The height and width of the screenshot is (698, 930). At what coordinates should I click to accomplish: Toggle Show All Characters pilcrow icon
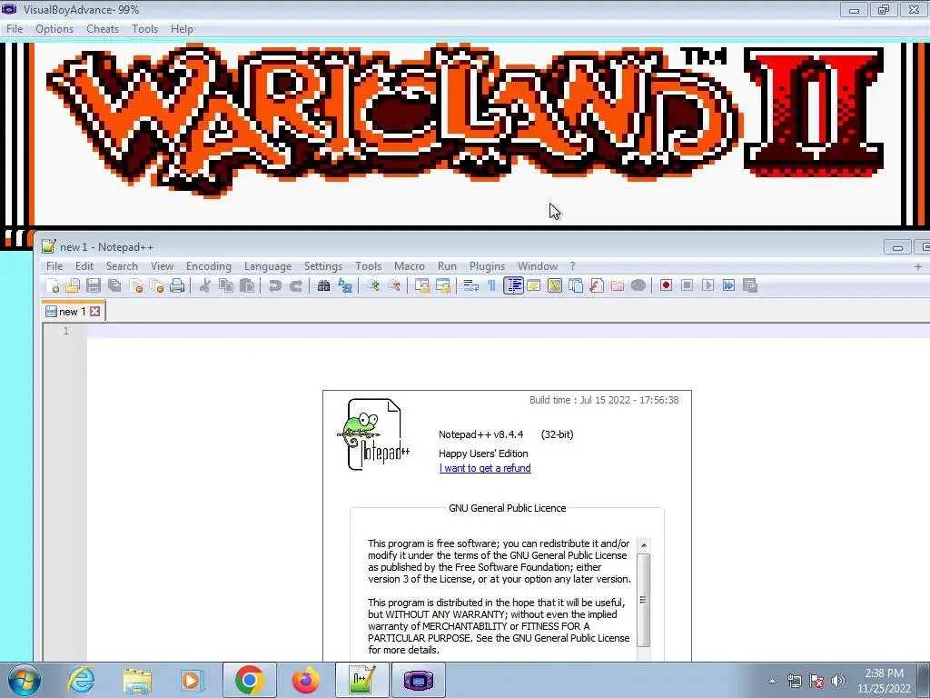pos(491,286)
